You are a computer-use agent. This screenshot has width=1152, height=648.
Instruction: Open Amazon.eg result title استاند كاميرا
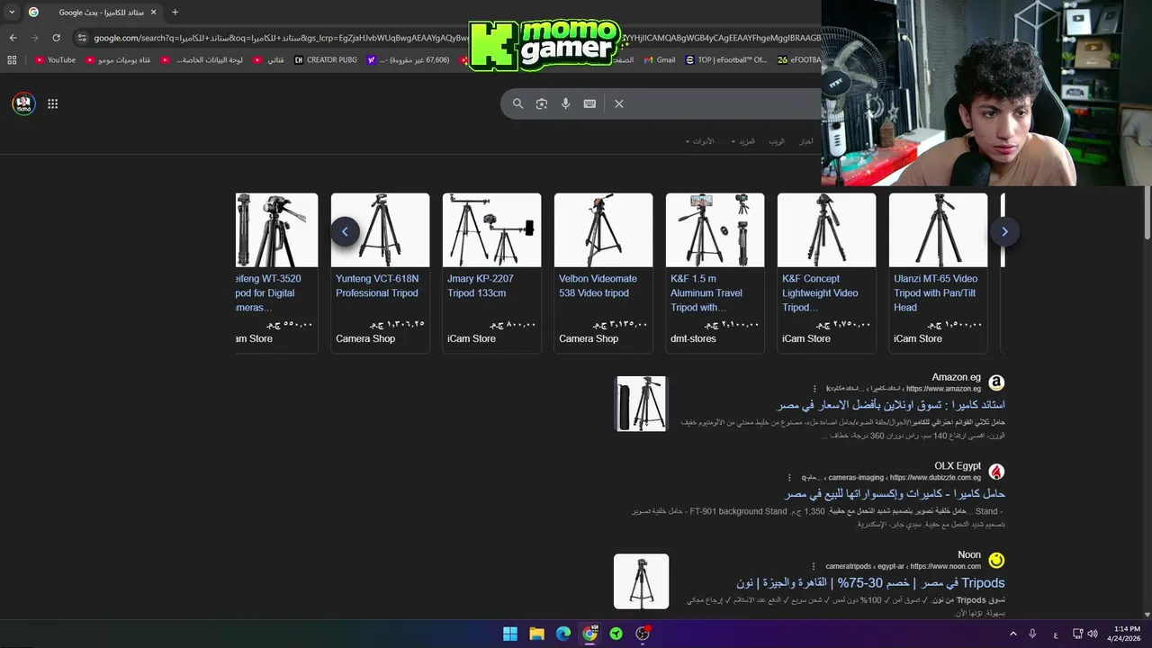pyautogui.click(x=891, y=405)
